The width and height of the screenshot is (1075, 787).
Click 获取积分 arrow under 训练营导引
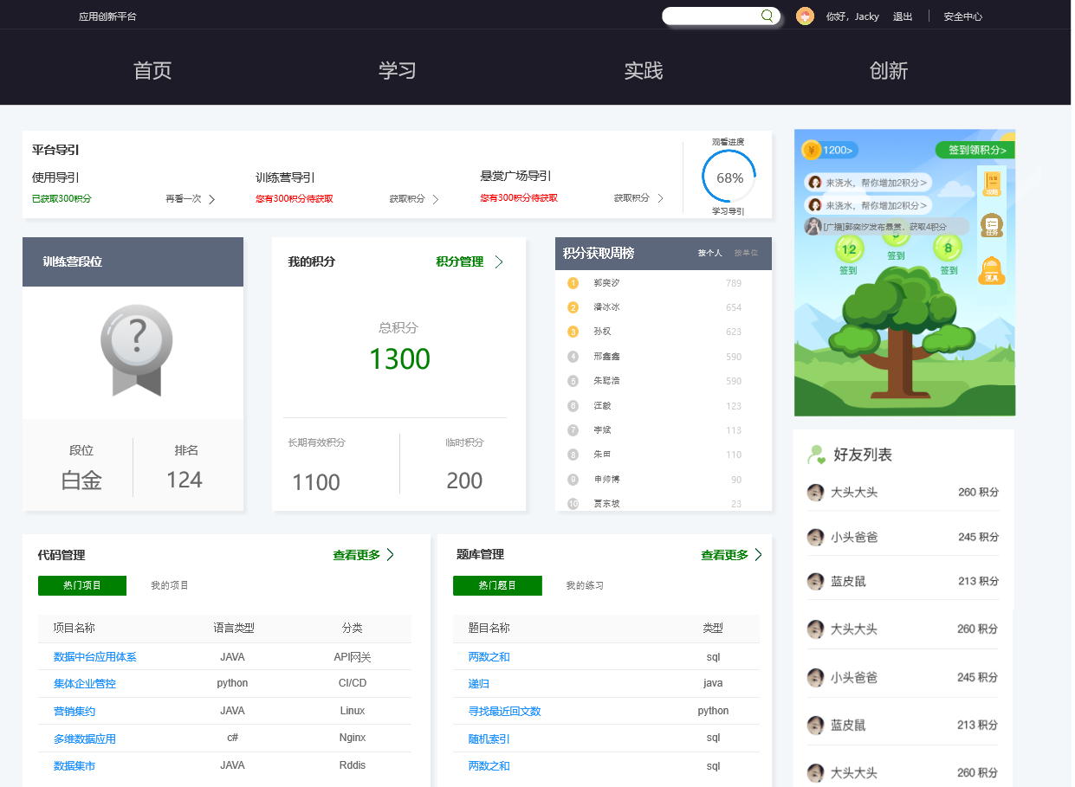coord(436,199)
